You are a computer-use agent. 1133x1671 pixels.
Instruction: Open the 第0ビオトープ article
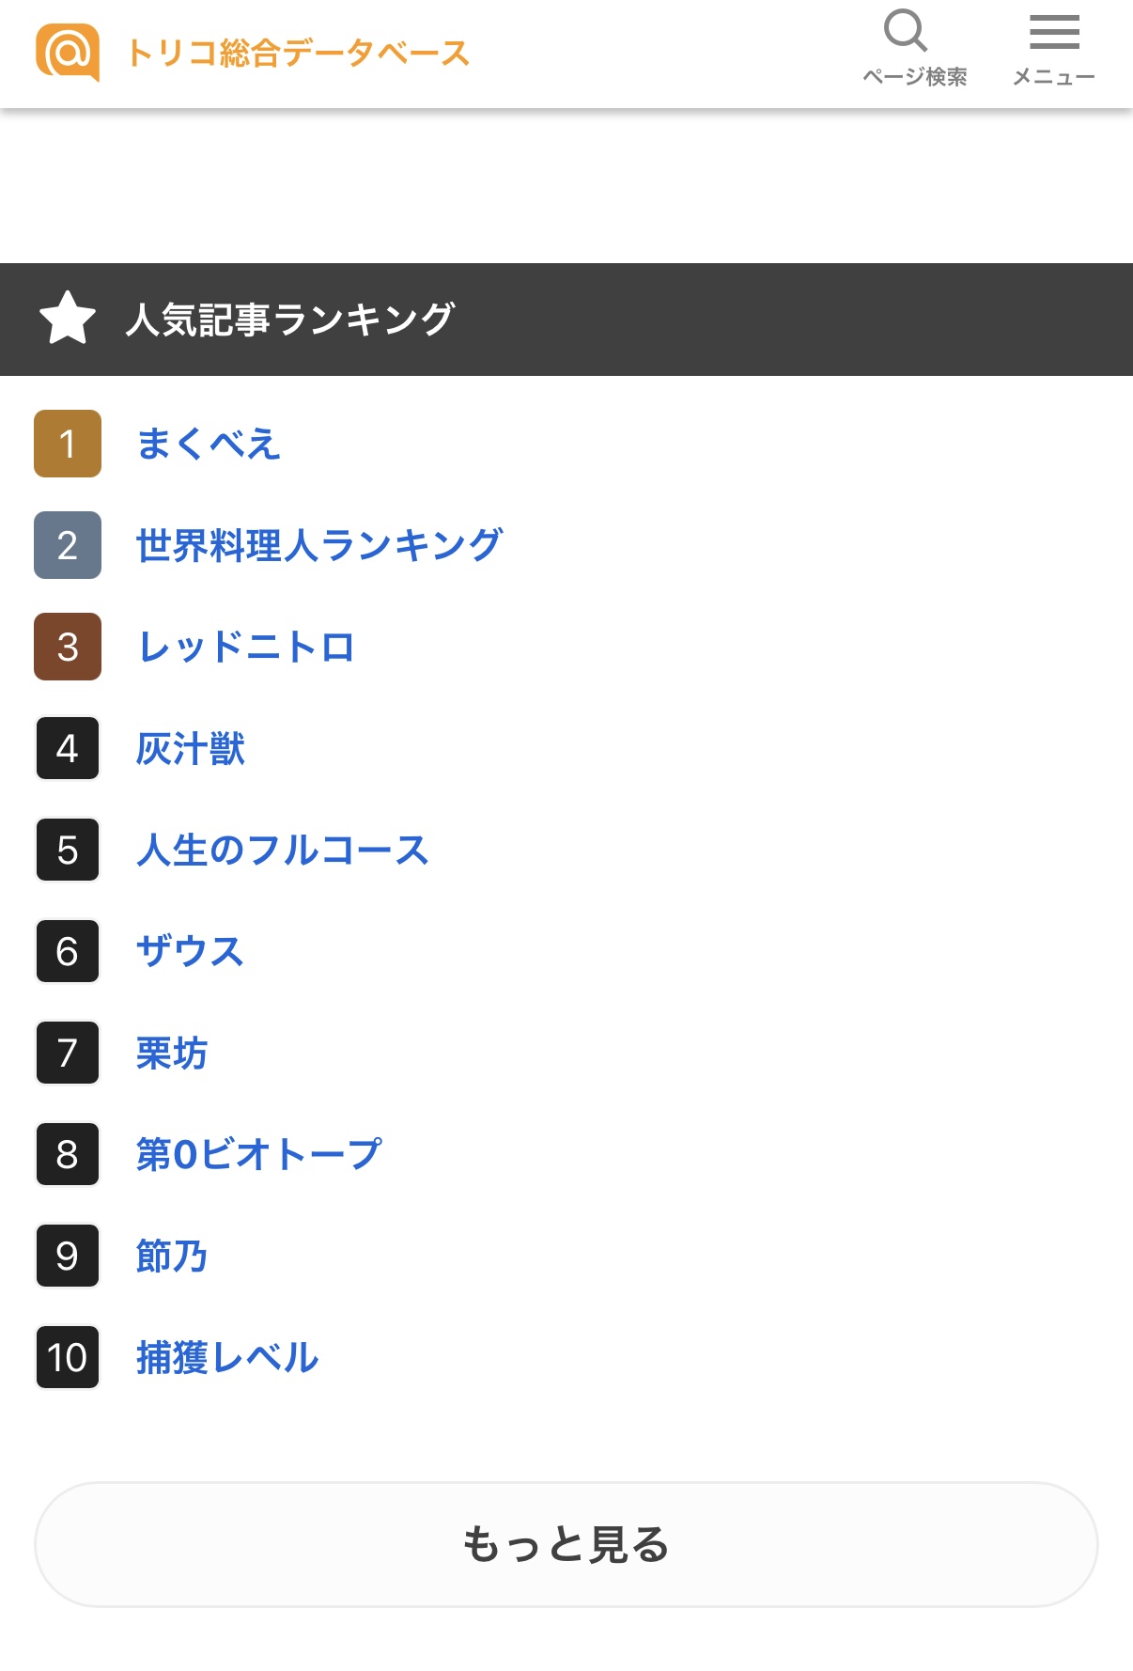tap(258, 1154)
